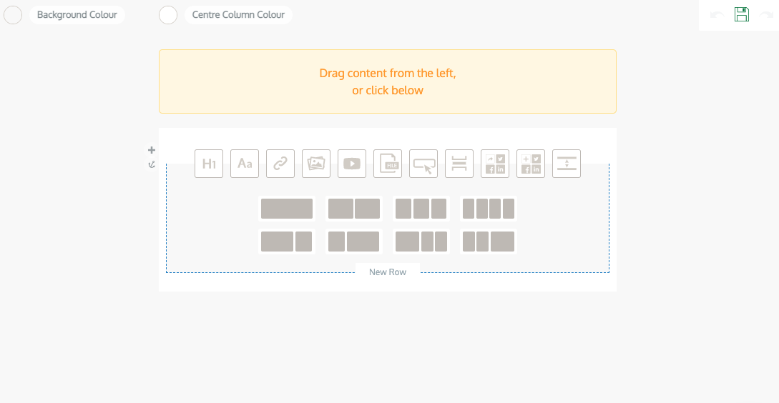Add an H1 heading block

pyautogui.click(x=209, y=164)
